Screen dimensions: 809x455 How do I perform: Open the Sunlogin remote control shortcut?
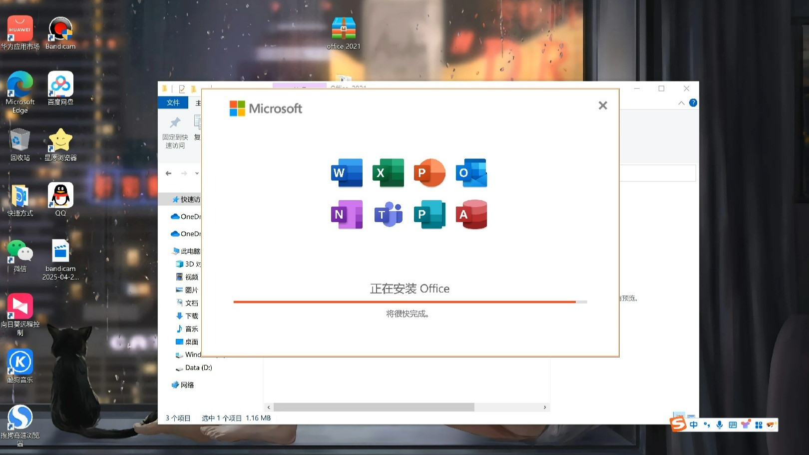pos(20,315)
